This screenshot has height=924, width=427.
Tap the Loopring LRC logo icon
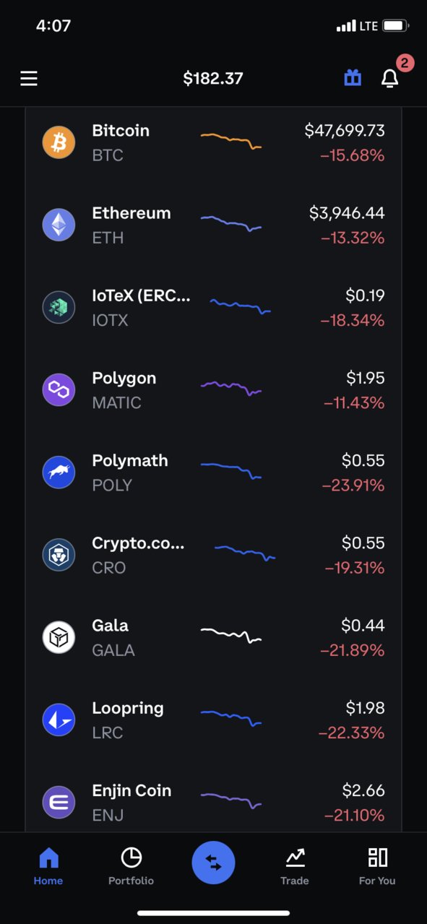point(59,720)
